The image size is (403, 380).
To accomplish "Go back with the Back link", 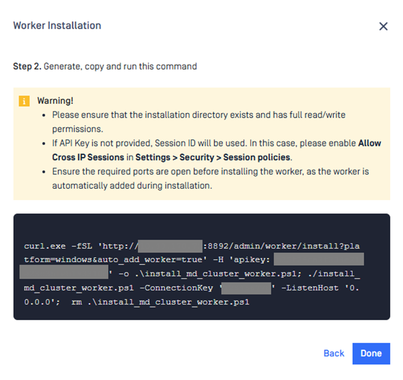I will 334,353.
